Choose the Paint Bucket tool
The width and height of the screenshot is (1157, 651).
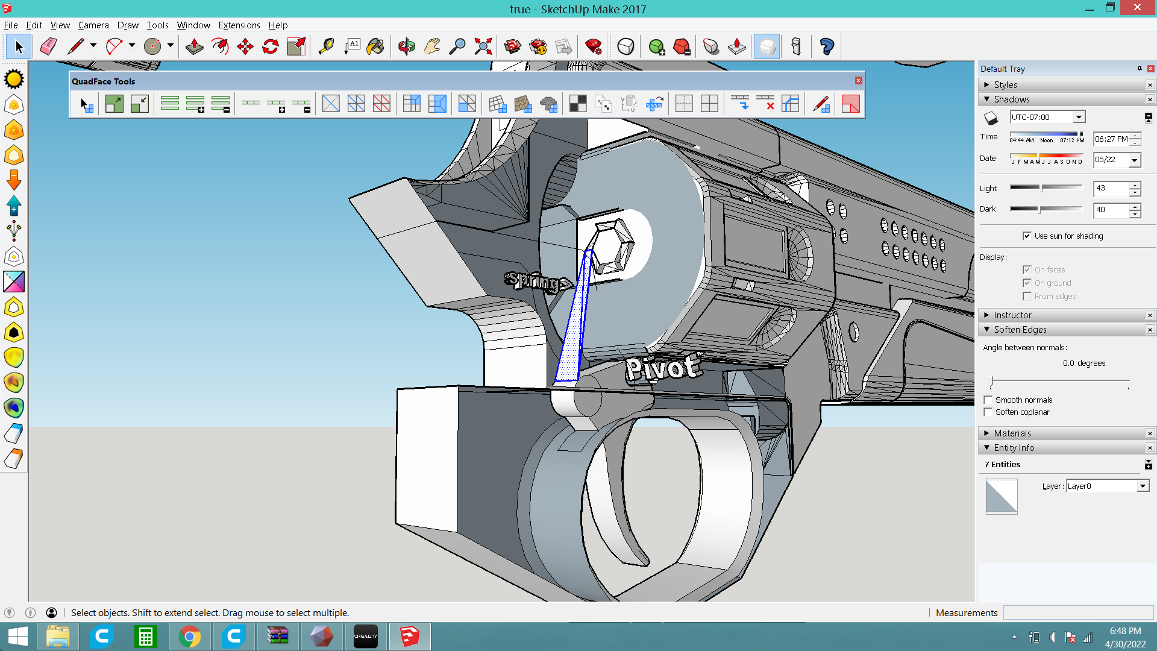(x=375, y=46)
